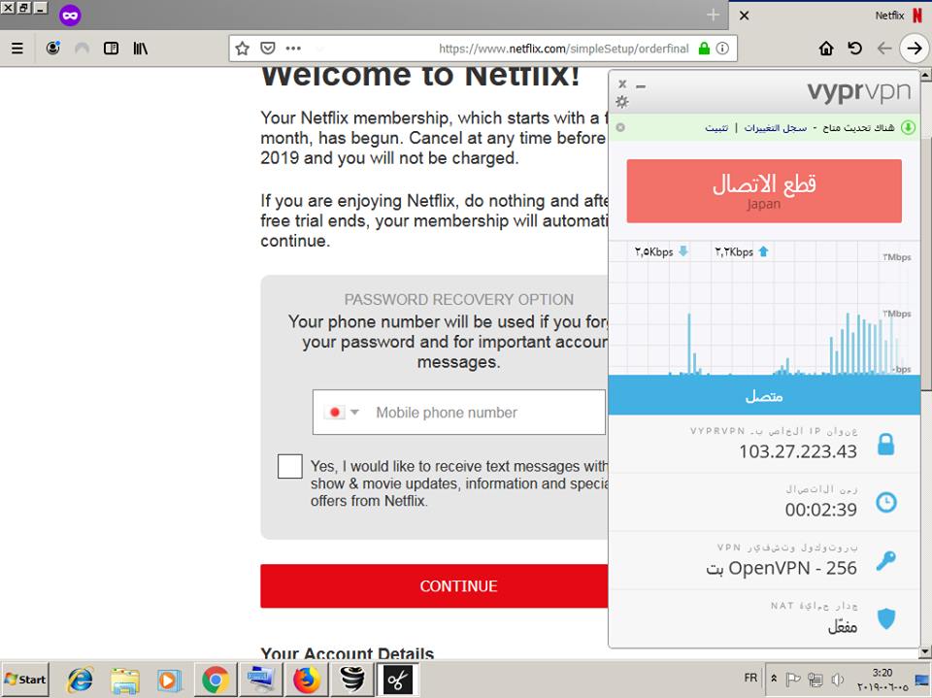Viewport: 932px width, 698px height.
Task: Open the Firefox hamburger menu
Action: coord(17,48)
